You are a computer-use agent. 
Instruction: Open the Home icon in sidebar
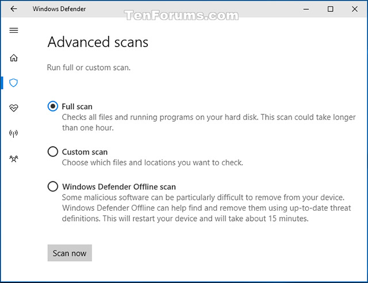click(x=14, y=57)
